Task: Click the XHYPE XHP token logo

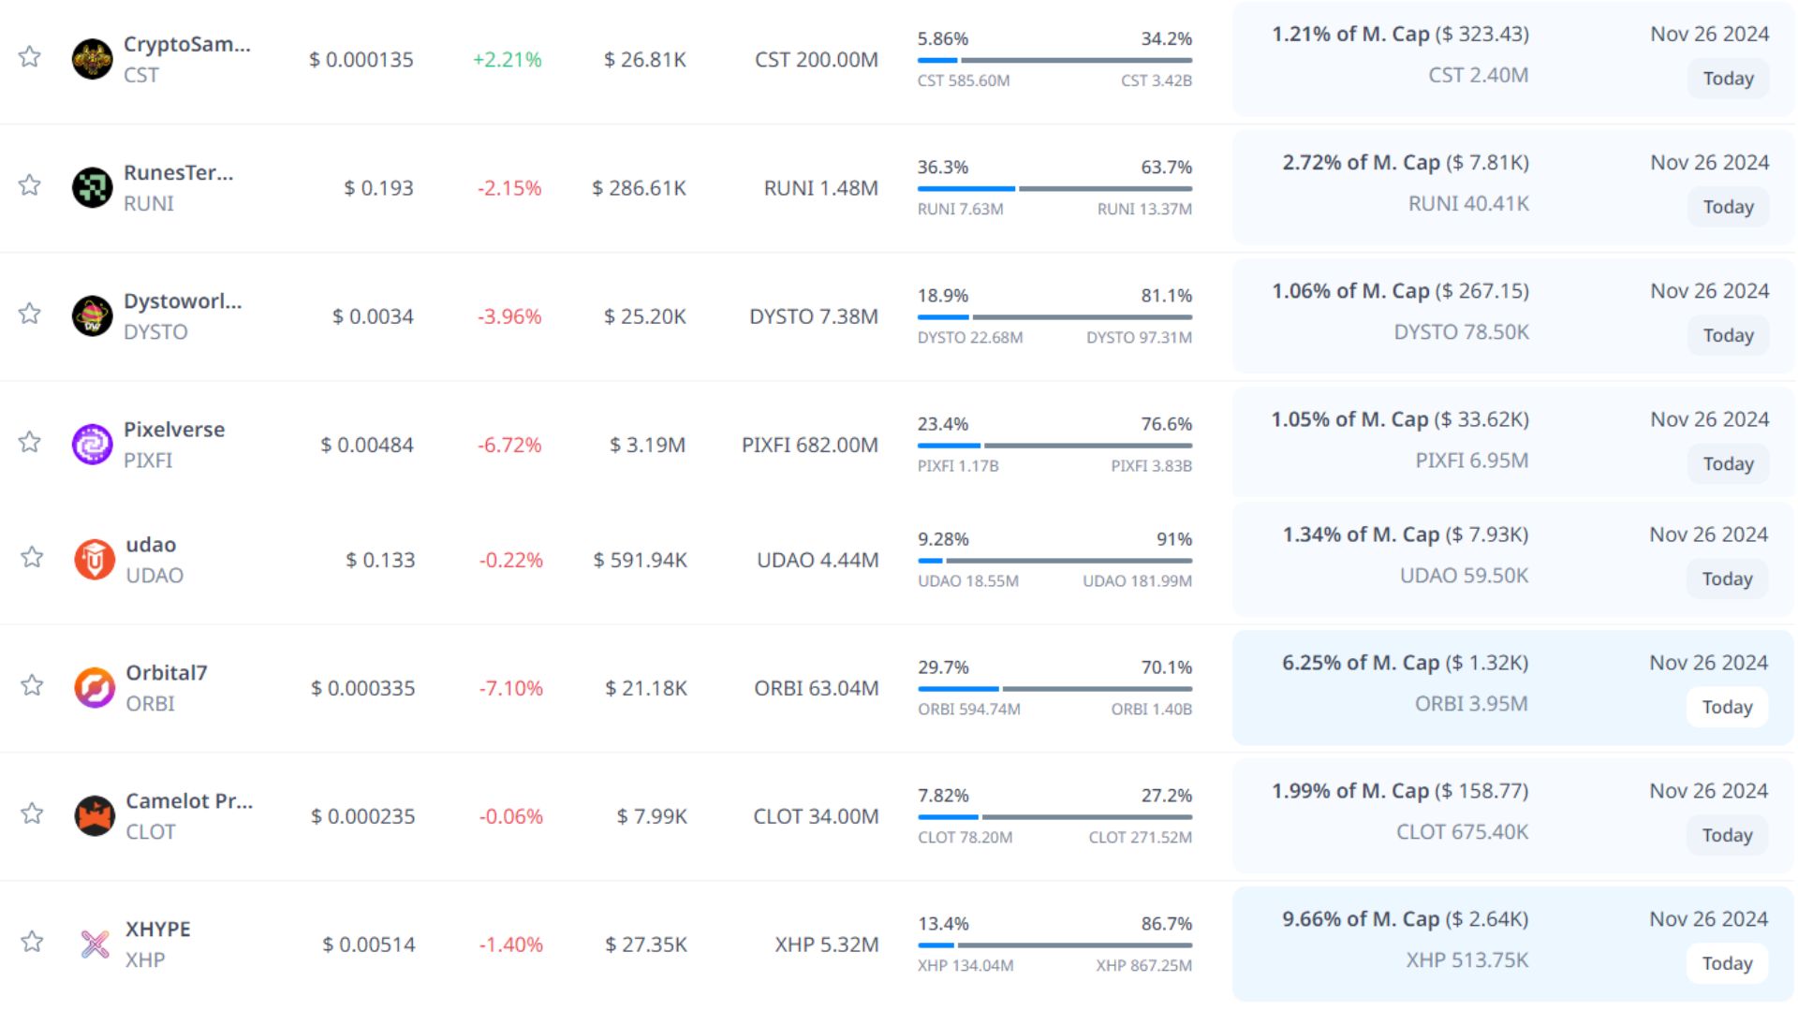Action: [94, 944]
